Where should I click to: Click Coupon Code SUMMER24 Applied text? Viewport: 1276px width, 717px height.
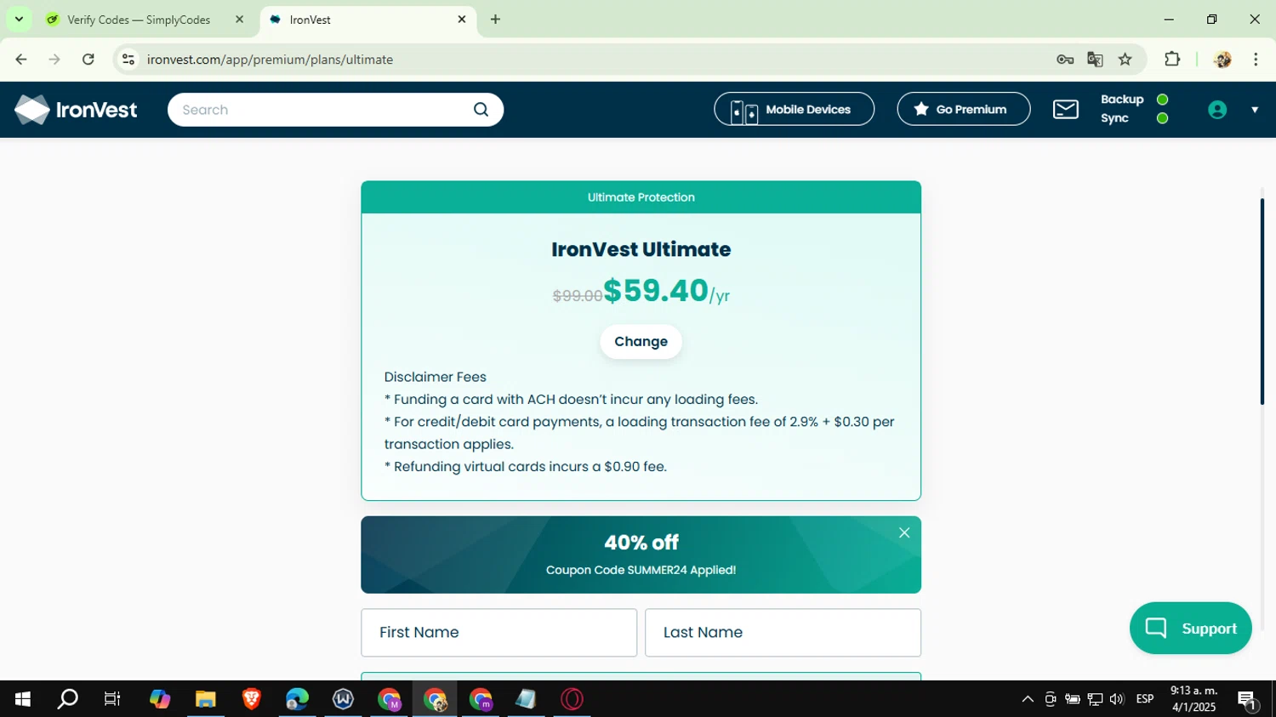tap(641, 570)
